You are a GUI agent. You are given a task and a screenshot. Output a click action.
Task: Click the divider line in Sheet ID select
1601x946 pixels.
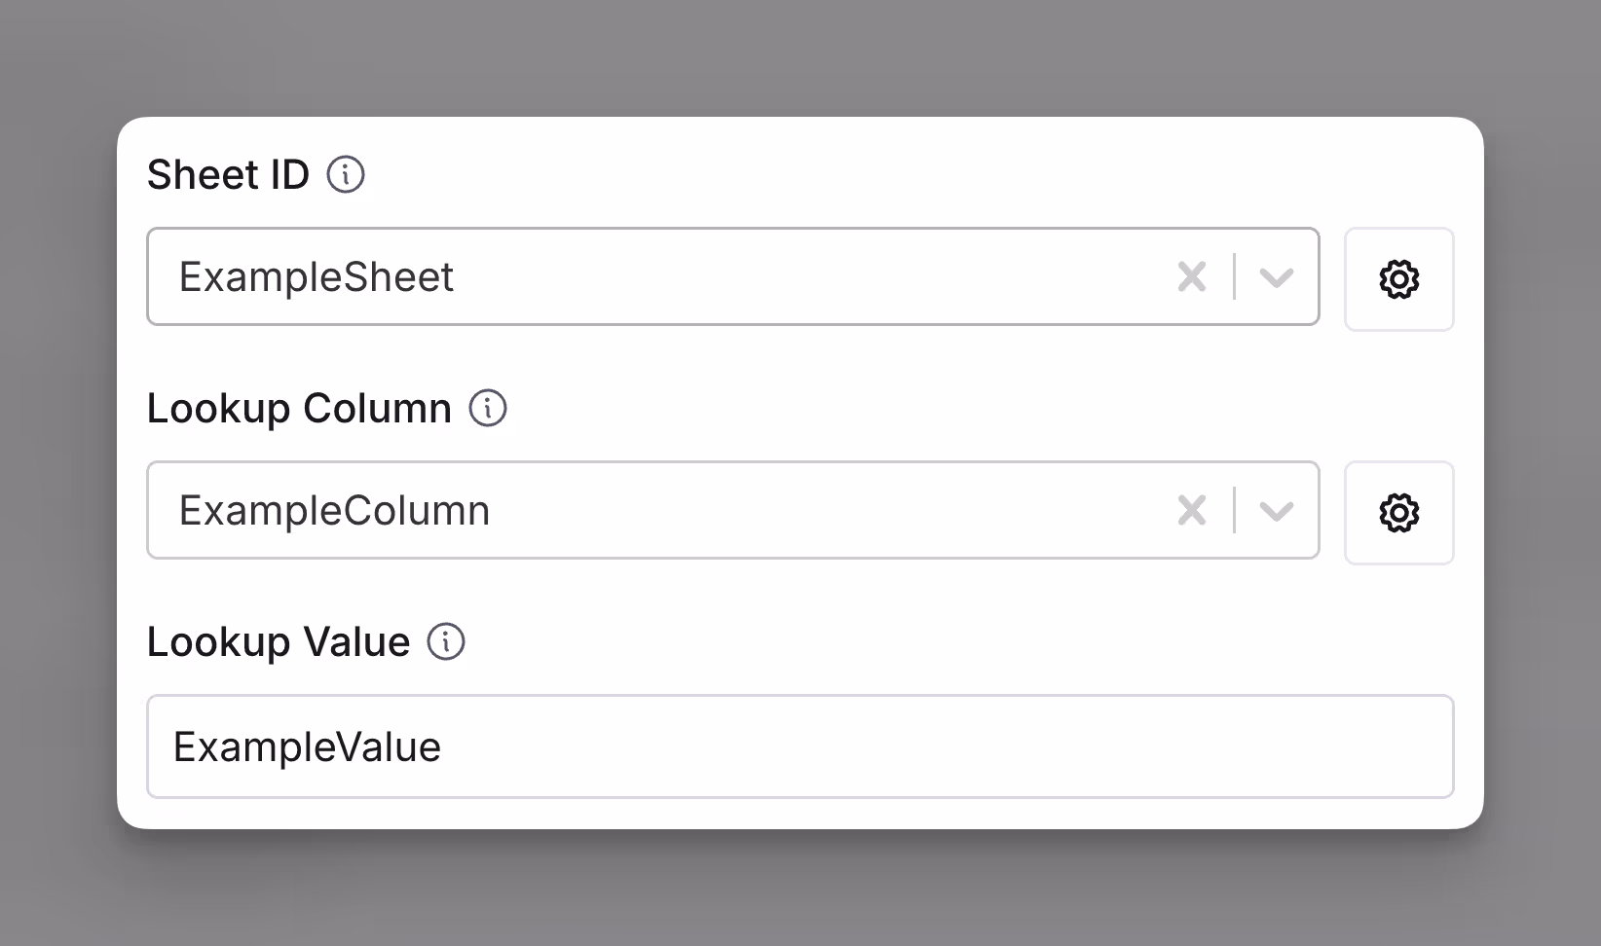tap(1235, 276)
